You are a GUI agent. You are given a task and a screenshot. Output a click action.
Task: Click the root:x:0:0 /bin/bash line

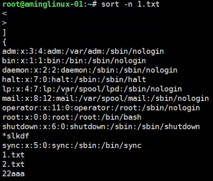[x=72, y=117]
